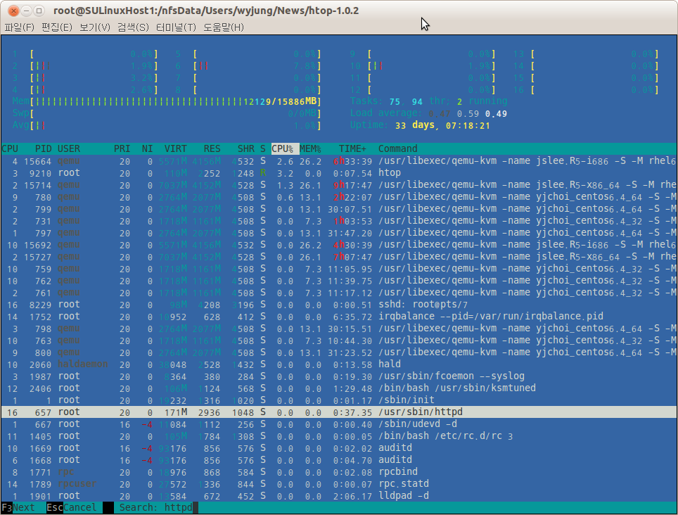Sort by the TIME+ column header
Screen dimensions: 678x515
[x=352, y=148]
